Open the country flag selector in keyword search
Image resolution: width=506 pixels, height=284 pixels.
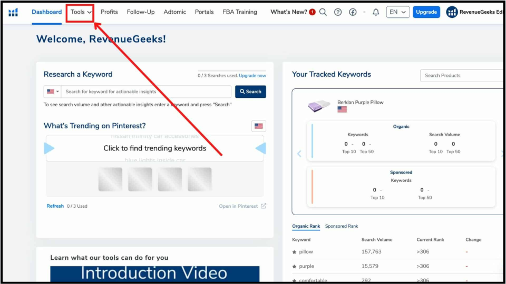[x=53, y=92]
